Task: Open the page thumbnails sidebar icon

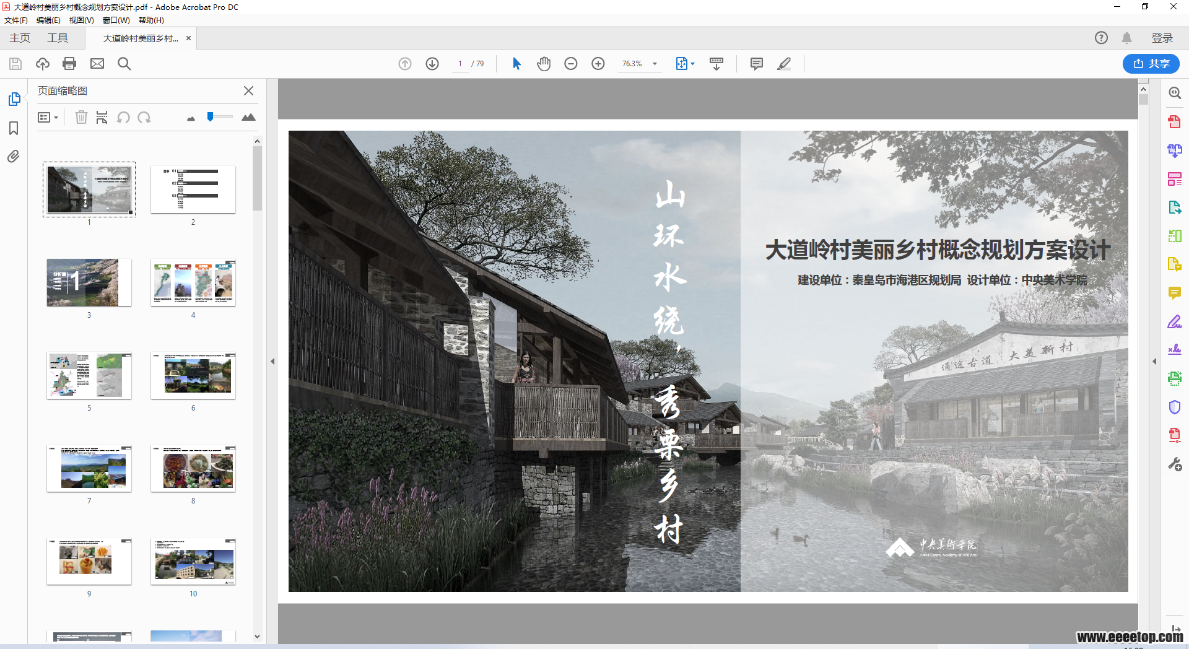Action: coord(14,99)
